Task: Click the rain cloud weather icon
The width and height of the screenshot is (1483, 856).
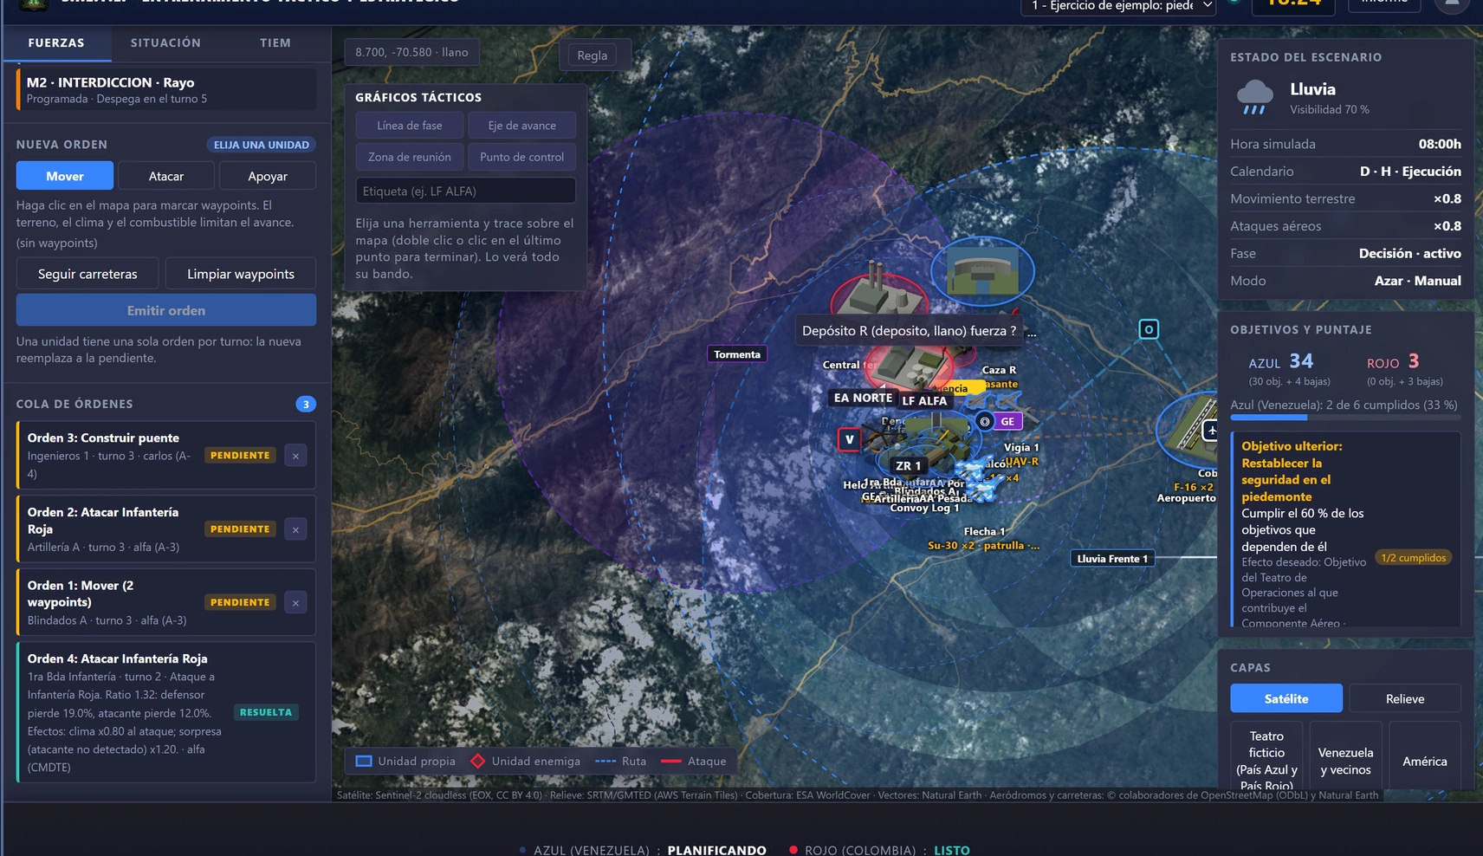Action: pos(1254,97)
